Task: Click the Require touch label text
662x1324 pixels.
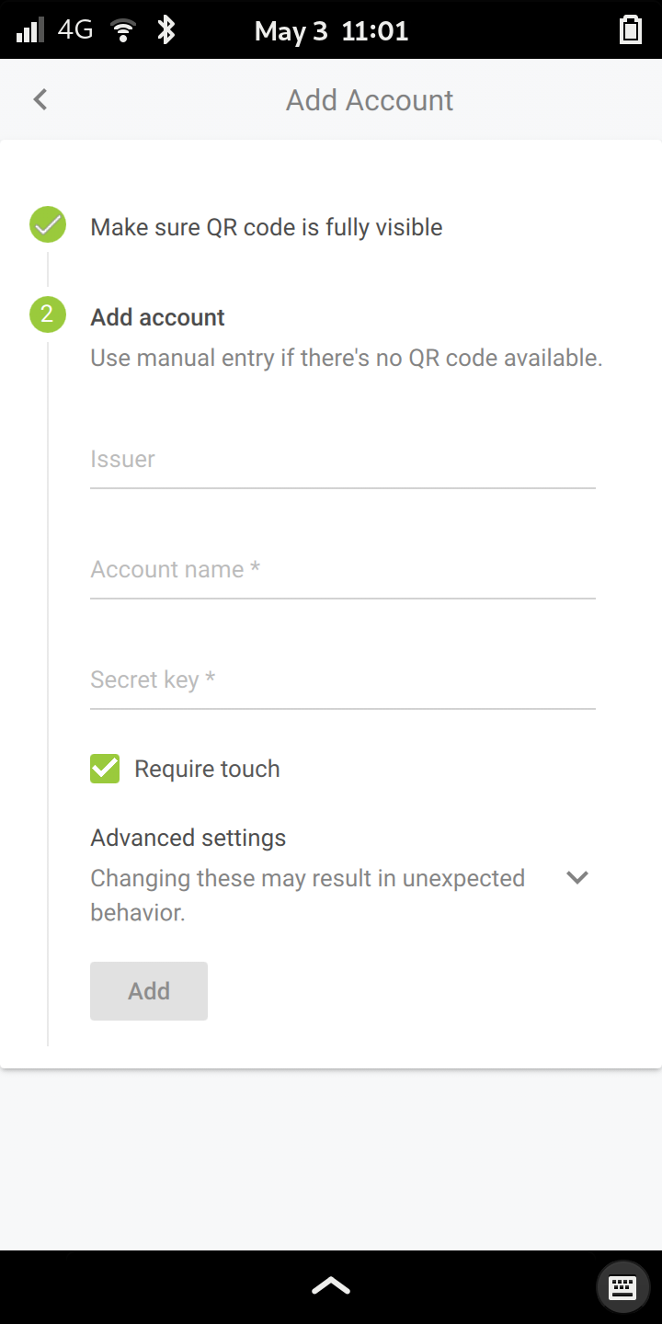Action: click(x=207, y=769)
